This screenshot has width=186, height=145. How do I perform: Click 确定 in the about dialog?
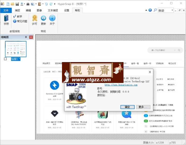click(127, 107)
